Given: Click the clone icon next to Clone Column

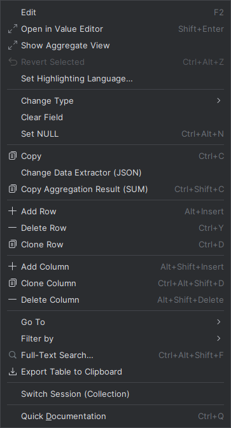Looking at the screenshot, I should [13, 283].
